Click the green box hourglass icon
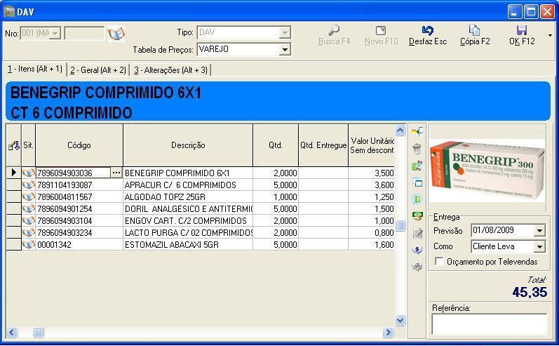This screenshot has width=559, height=346. [417, 166]
